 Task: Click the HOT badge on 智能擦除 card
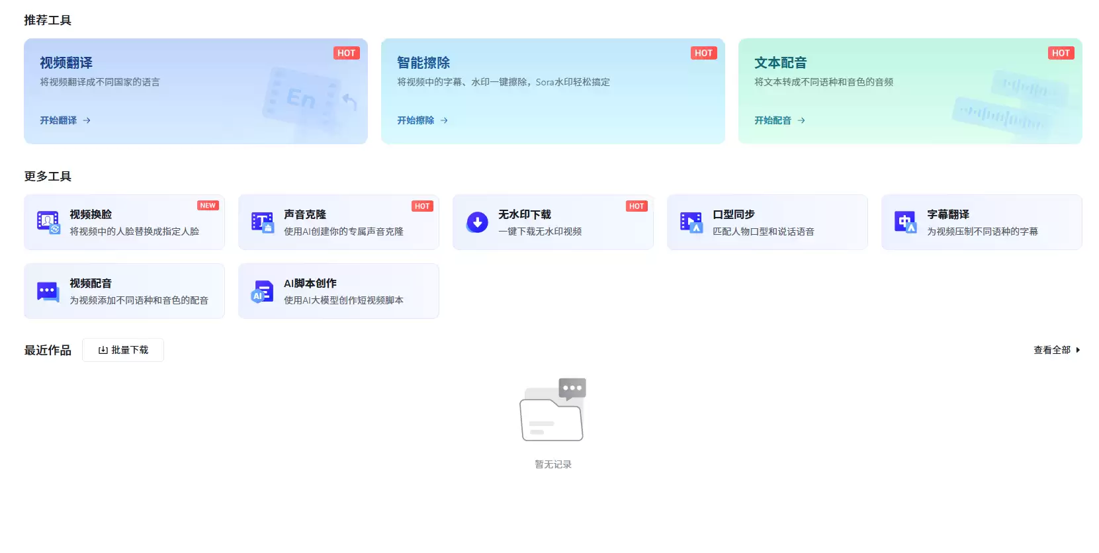(x=704, y=53)
